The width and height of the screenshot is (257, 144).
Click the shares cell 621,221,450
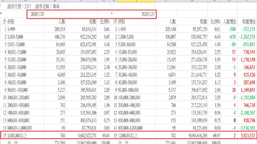click(199, 44)
